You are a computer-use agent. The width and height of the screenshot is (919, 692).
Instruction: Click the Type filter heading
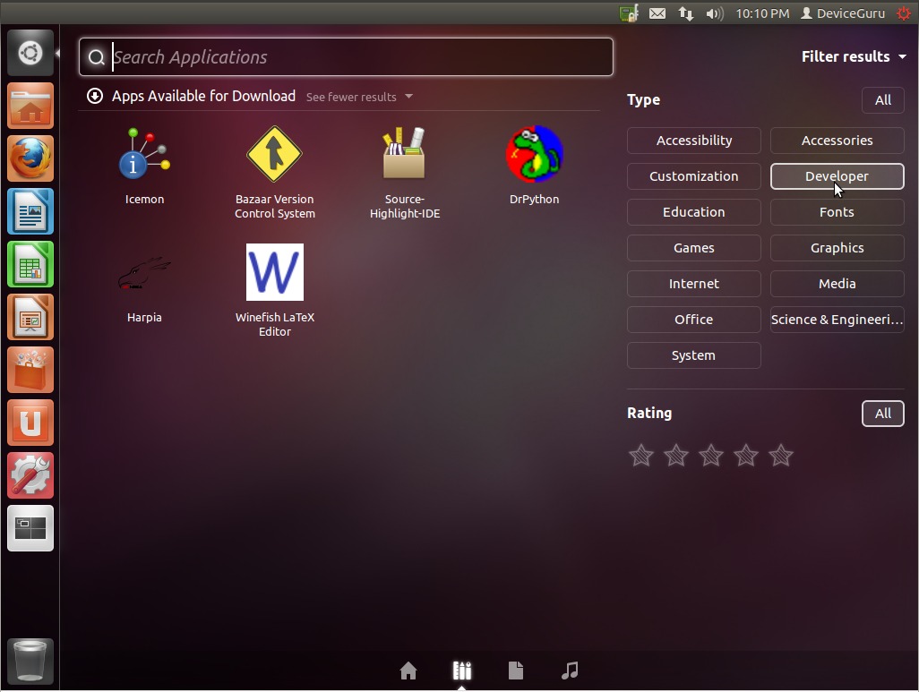point(643,100)
